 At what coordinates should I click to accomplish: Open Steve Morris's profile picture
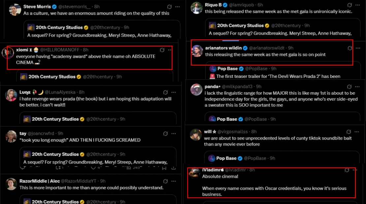(x=15, y=10)
